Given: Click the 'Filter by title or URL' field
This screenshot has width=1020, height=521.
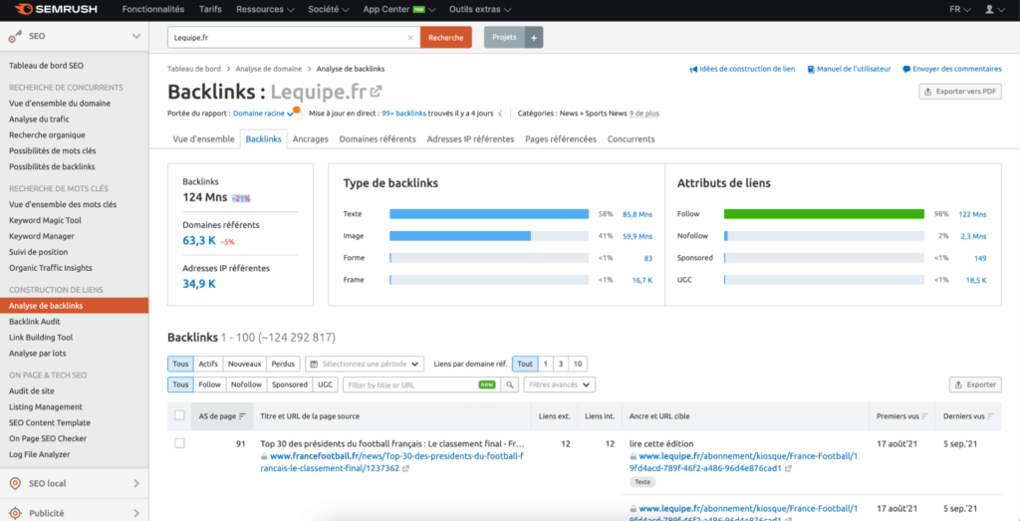Looking at the screenshot, I should 421,386.
